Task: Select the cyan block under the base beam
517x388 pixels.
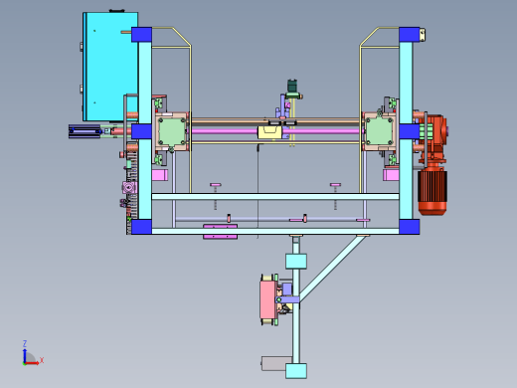Action: point(296,261)
